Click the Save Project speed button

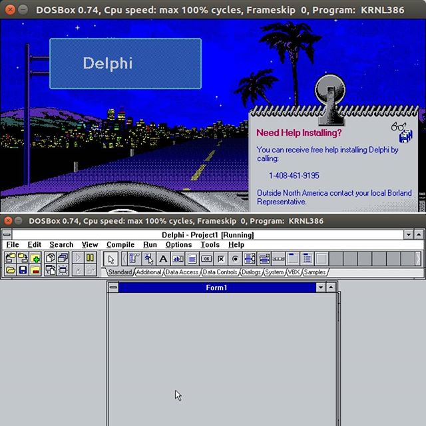pos(23,258)
